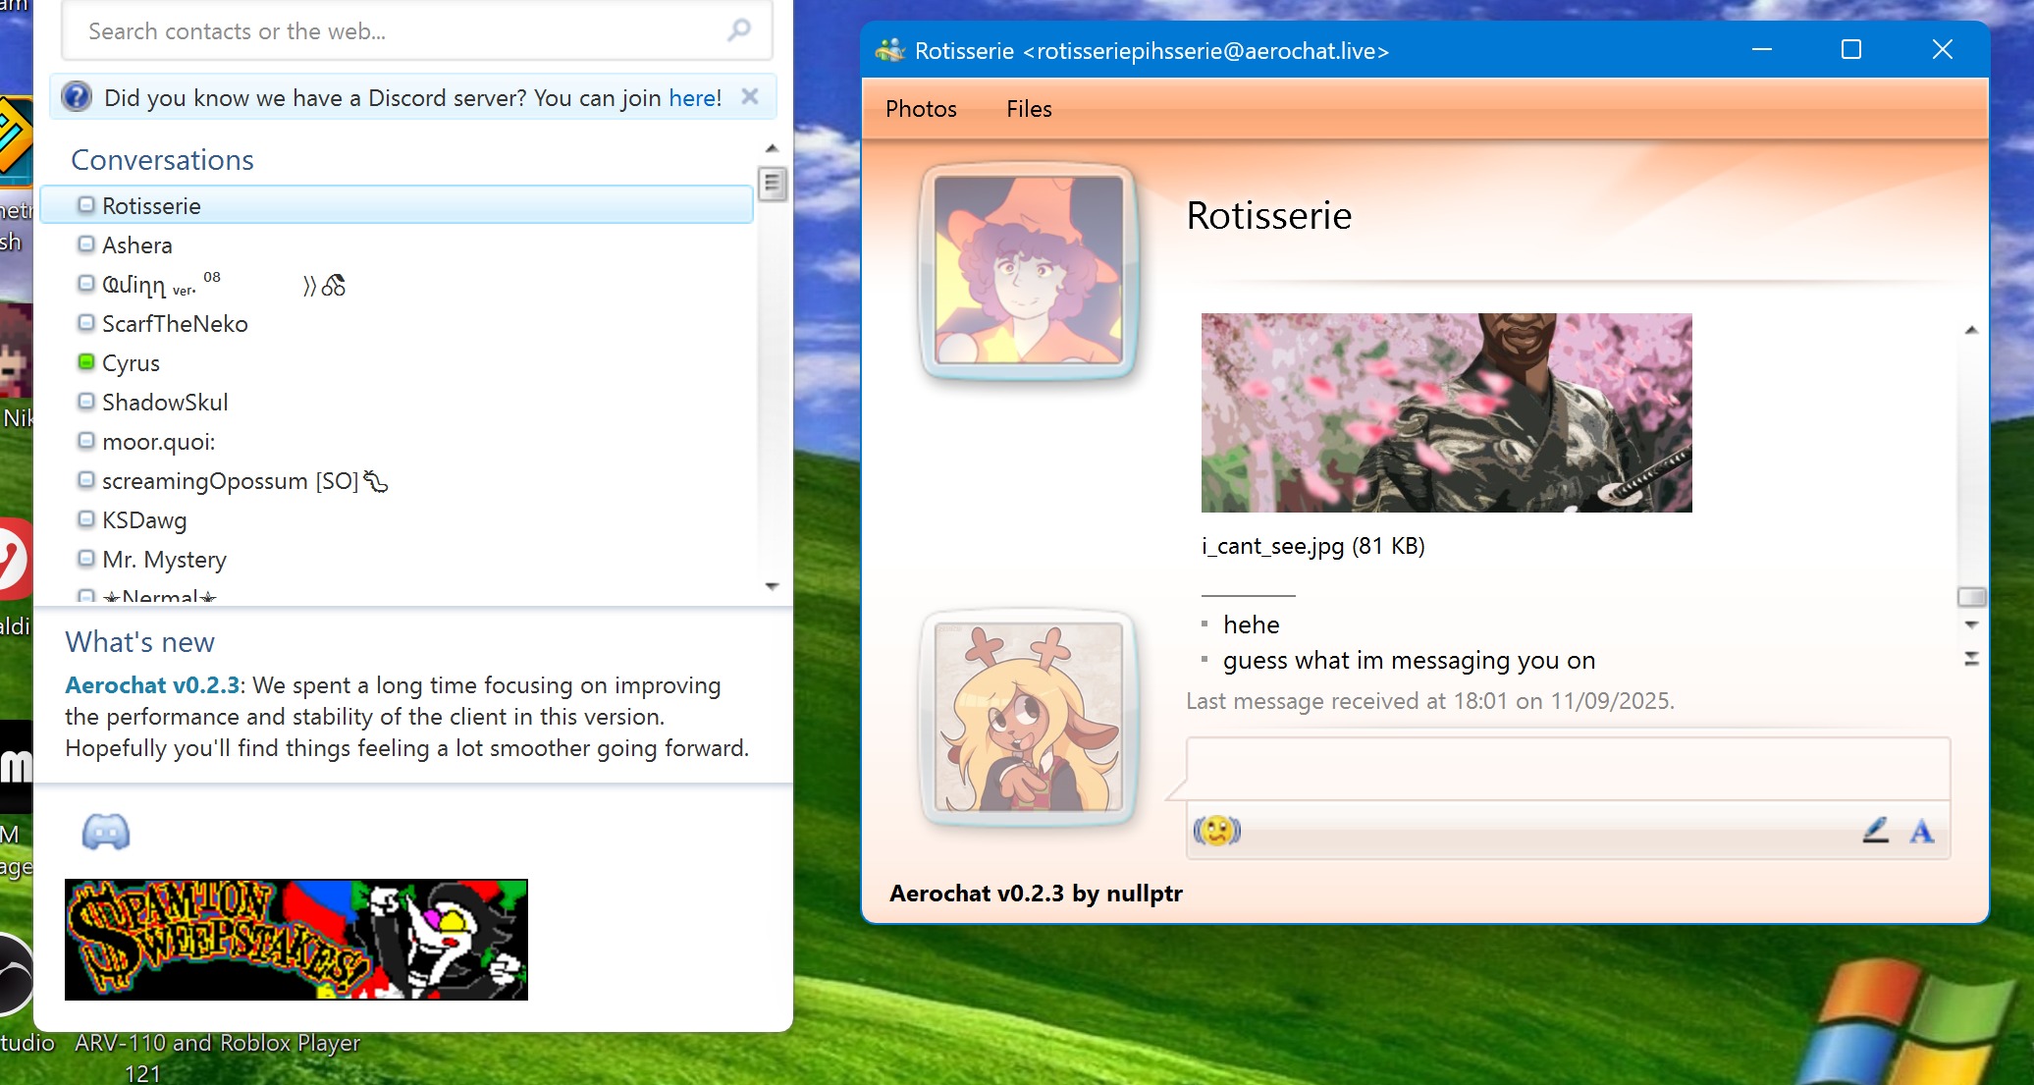Collapse the Conversations section header

coord(162,159)
